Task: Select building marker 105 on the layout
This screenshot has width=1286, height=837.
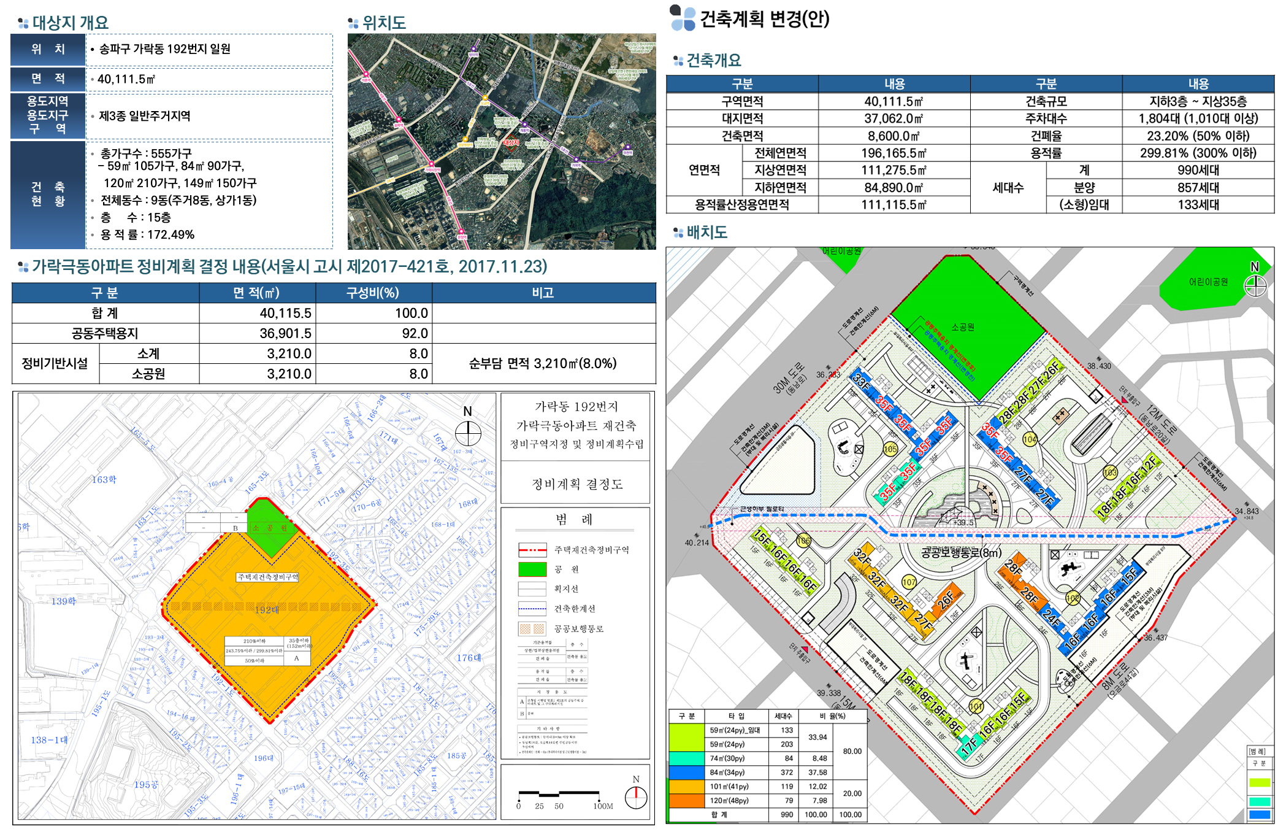Action: [890, 449]
